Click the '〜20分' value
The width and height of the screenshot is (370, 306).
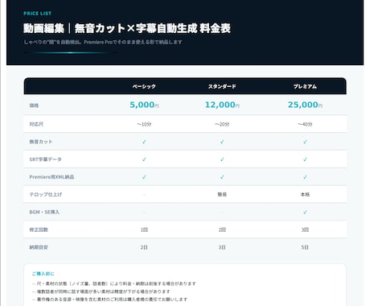(222, 124)
